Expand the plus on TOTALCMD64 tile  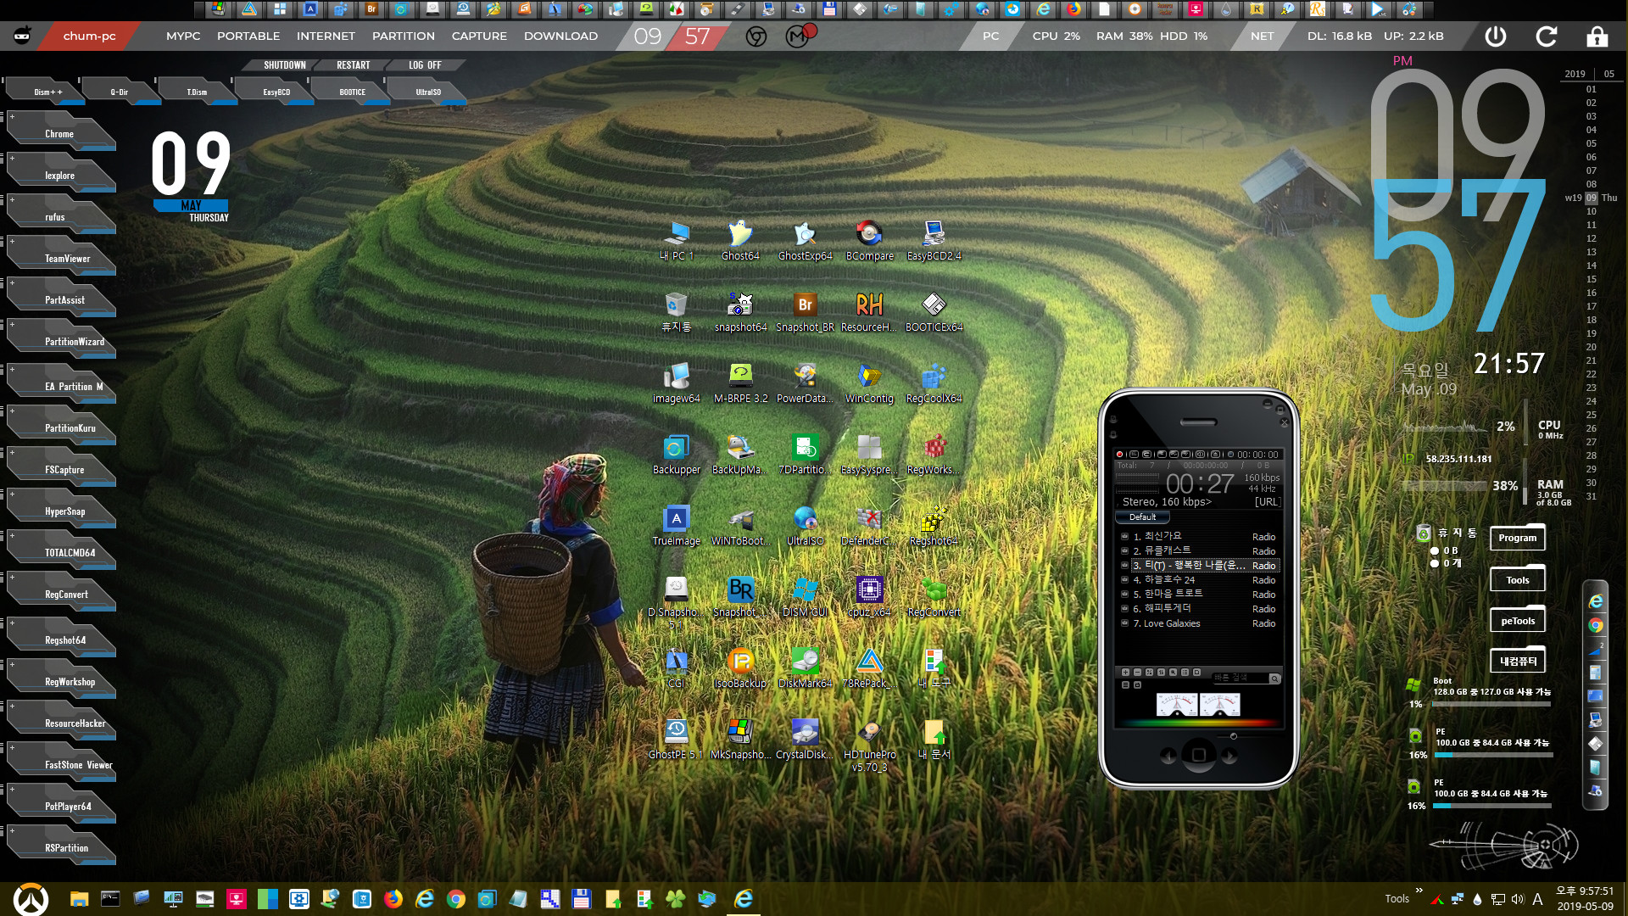12,535
